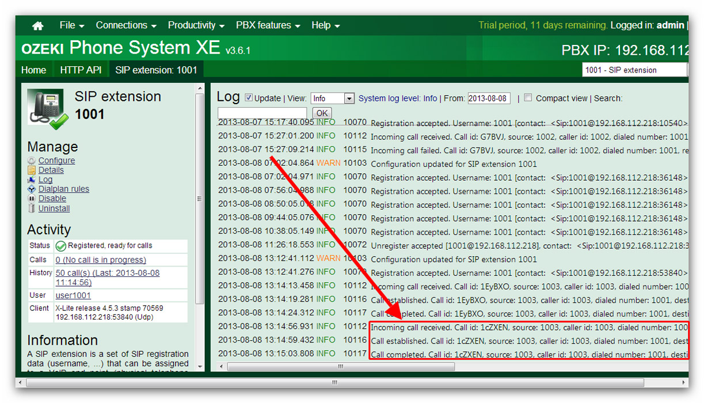Enable the Compact view checkbox
This screenshot has width=704, height=403.
tap(528, 98)
